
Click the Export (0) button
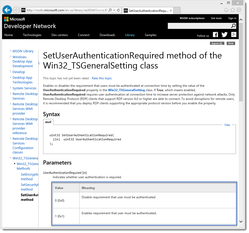[217, 44]
